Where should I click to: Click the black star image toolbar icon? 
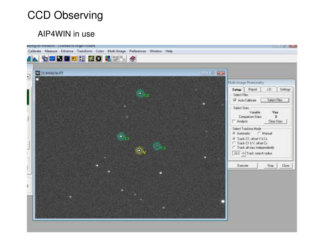tap(60, 59)
